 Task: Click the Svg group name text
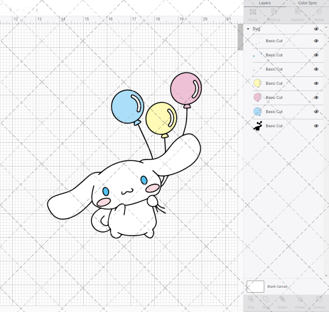click(256, 29)
